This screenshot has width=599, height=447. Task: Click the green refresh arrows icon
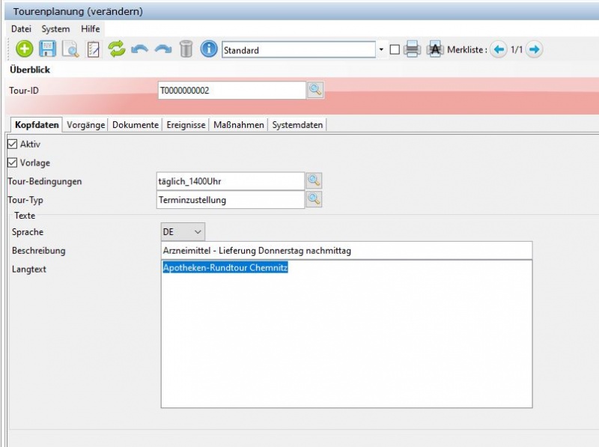pos(116,49)
